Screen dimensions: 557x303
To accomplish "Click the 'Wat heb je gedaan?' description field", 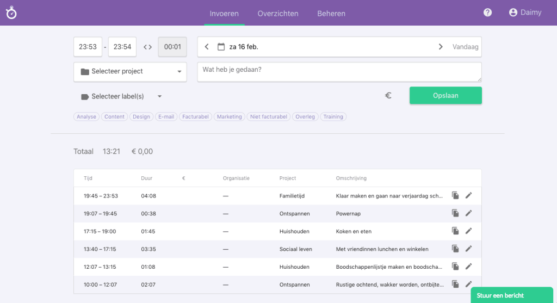I will 339,72.
